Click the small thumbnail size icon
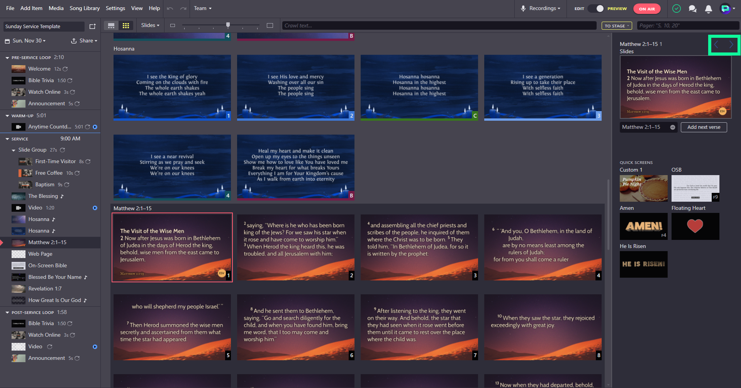The width and height of the screenshot is (741, 388). point(173,25)
